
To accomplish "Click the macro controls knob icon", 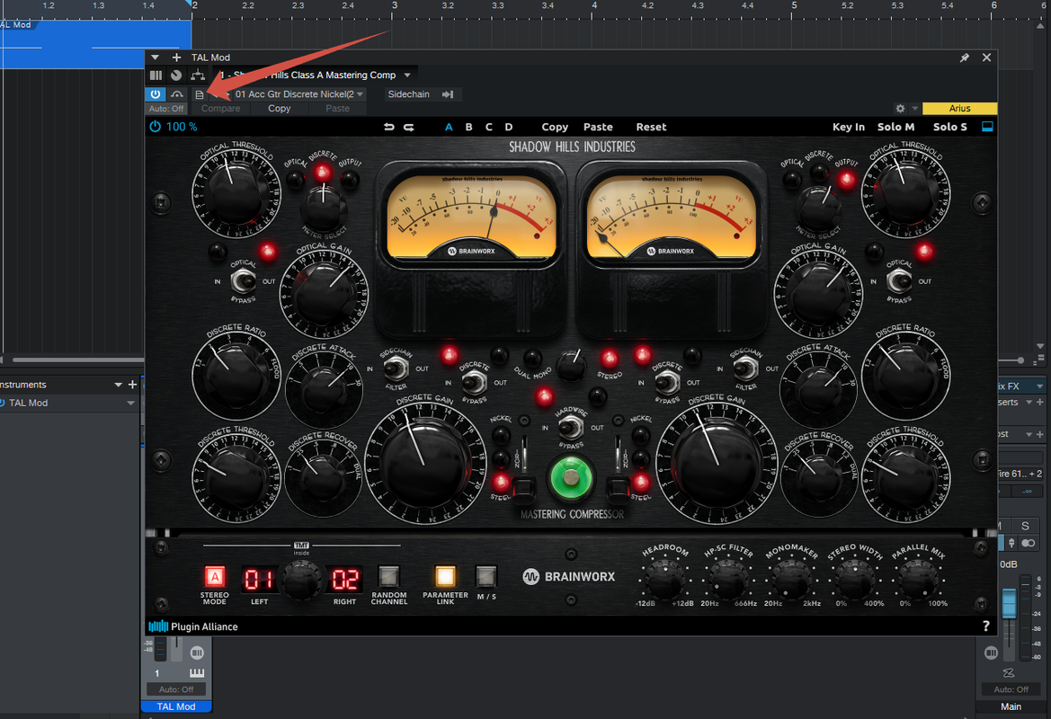I will 176,75.
